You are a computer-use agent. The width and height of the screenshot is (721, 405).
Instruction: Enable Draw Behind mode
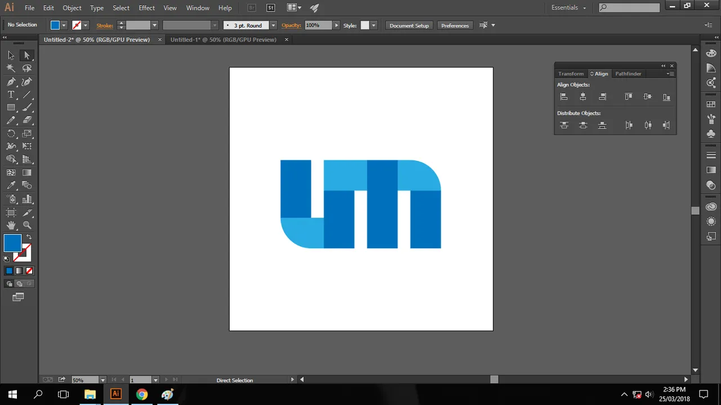(x=19, y=284)
